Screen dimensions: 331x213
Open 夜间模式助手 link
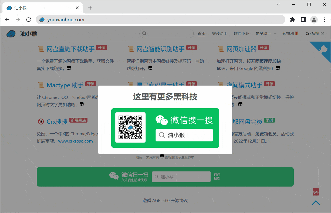pyautogui.click(x=245, y=85)
